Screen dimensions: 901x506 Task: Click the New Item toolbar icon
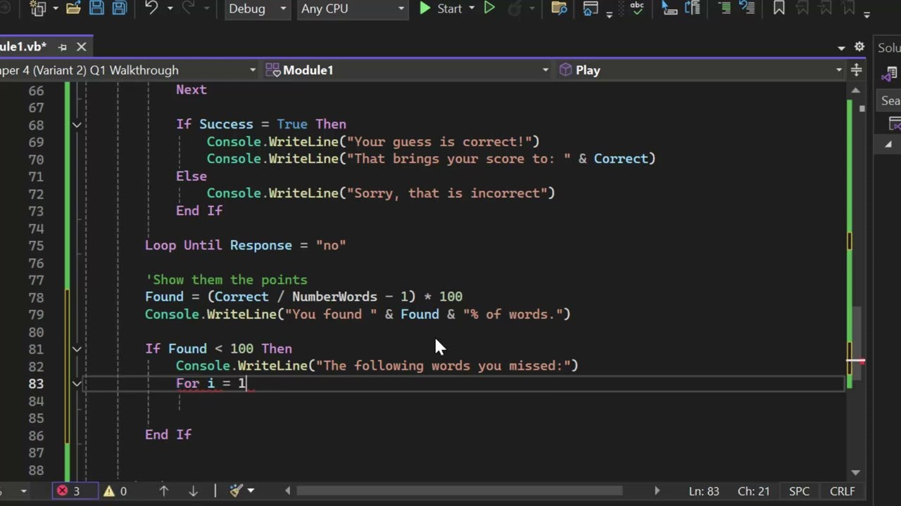[x=38, y=8]
